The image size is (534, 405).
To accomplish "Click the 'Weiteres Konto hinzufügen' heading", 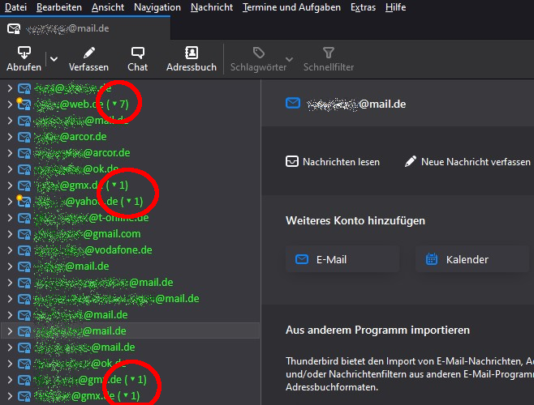I will pyautogui.click(x=355, y=220).
